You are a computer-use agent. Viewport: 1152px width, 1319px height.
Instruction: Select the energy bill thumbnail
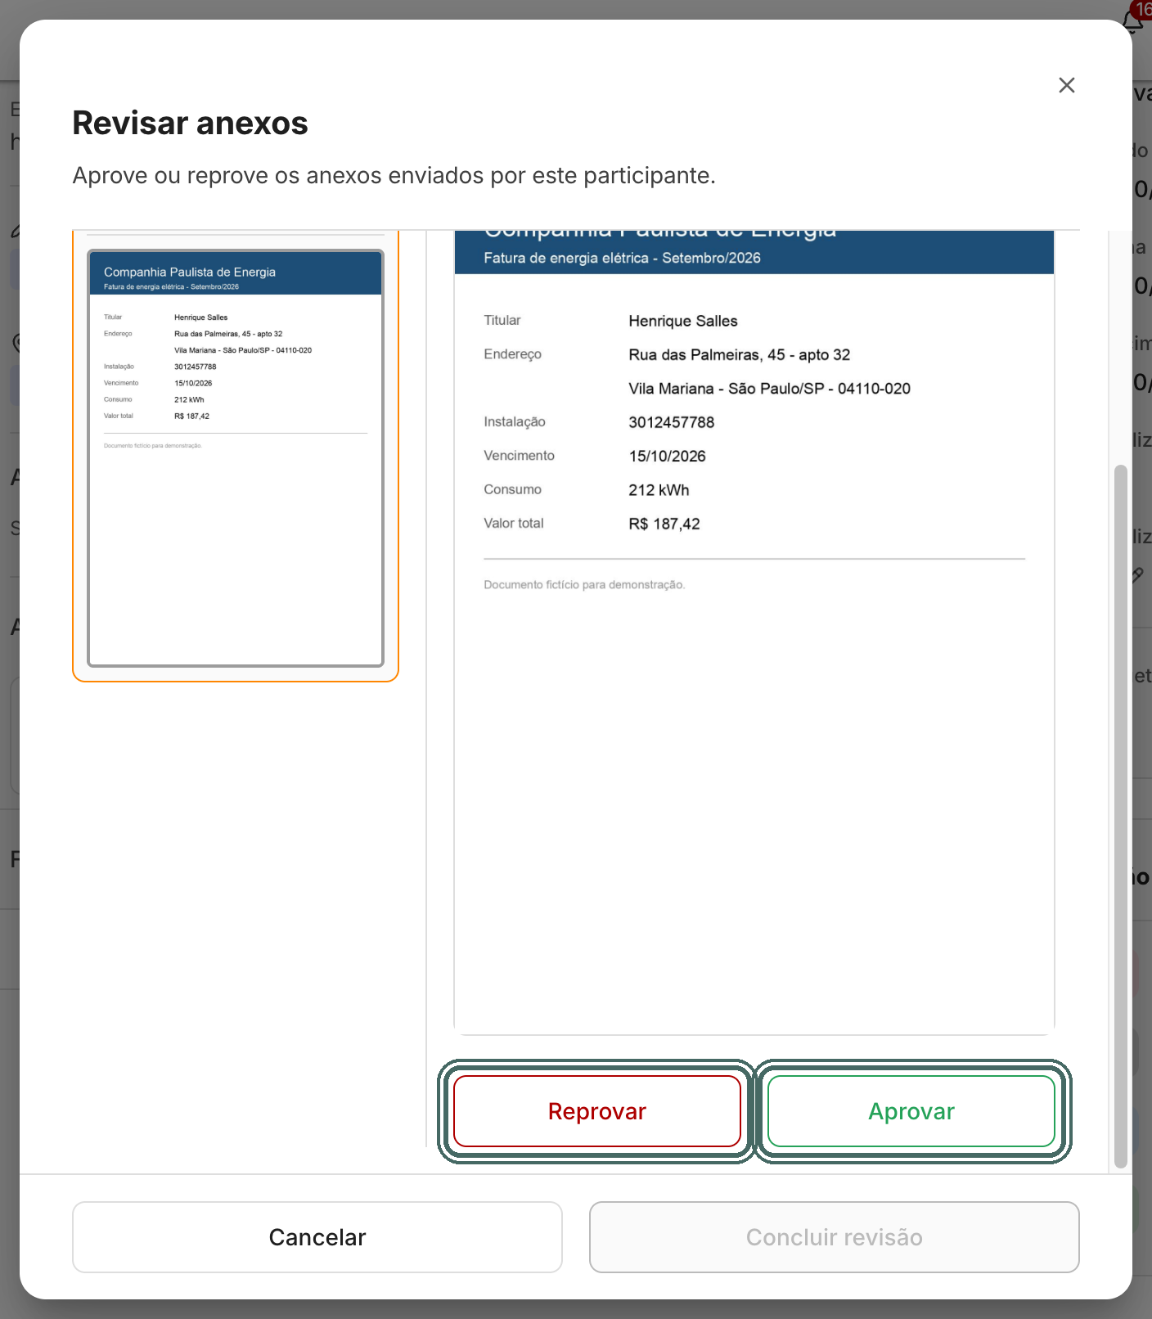tap(236, 458)
